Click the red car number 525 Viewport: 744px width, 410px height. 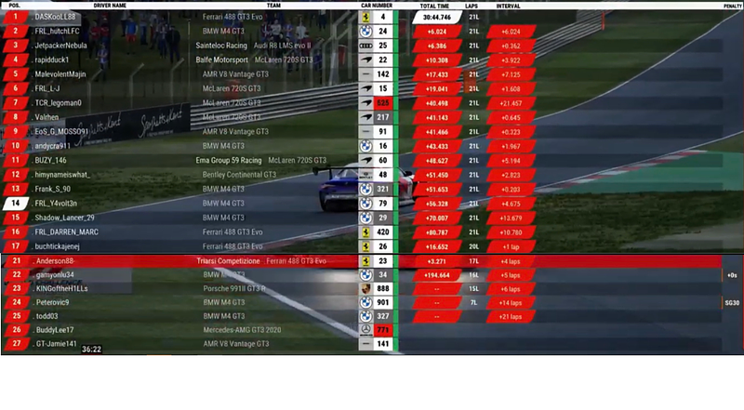coord(383,103)
